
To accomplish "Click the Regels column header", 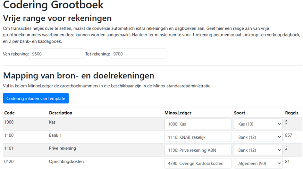I will (291, 113).
